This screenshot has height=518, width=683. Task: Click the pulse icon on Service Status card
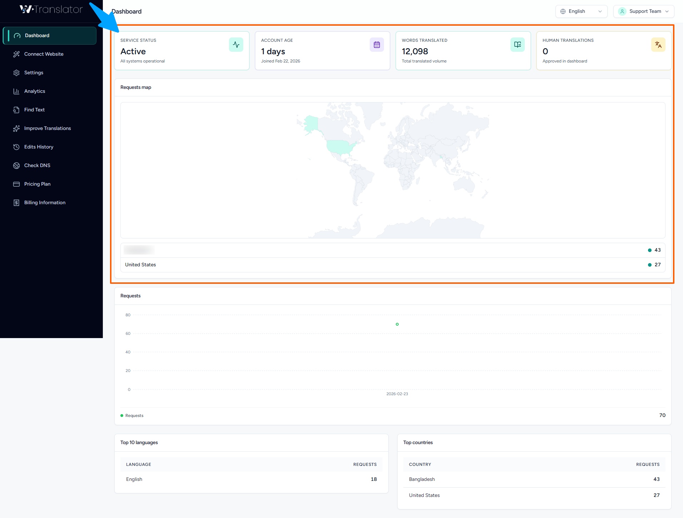(x=236, y=45)
